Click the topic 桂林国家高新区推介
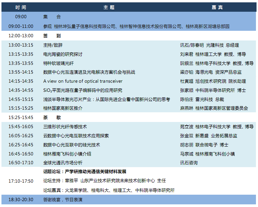Screen dimensions: 258x207 click(x=63, y=108)
